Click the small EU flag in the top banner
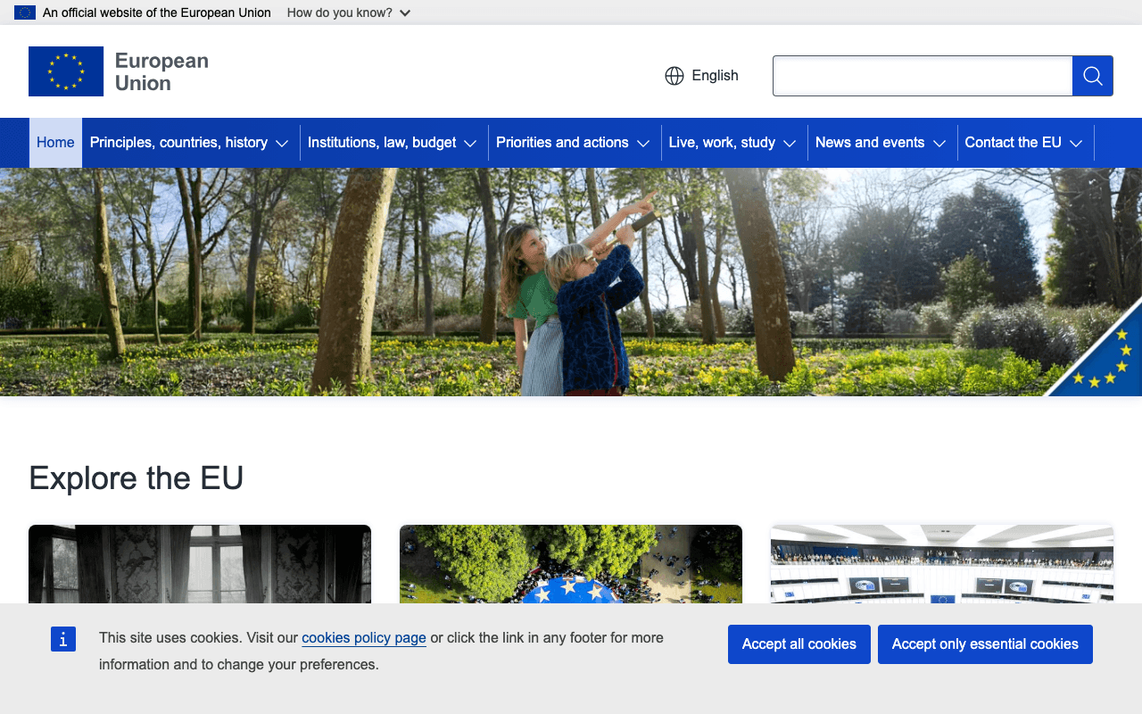This screenshot has height=714, width=1142. [23, 12]
